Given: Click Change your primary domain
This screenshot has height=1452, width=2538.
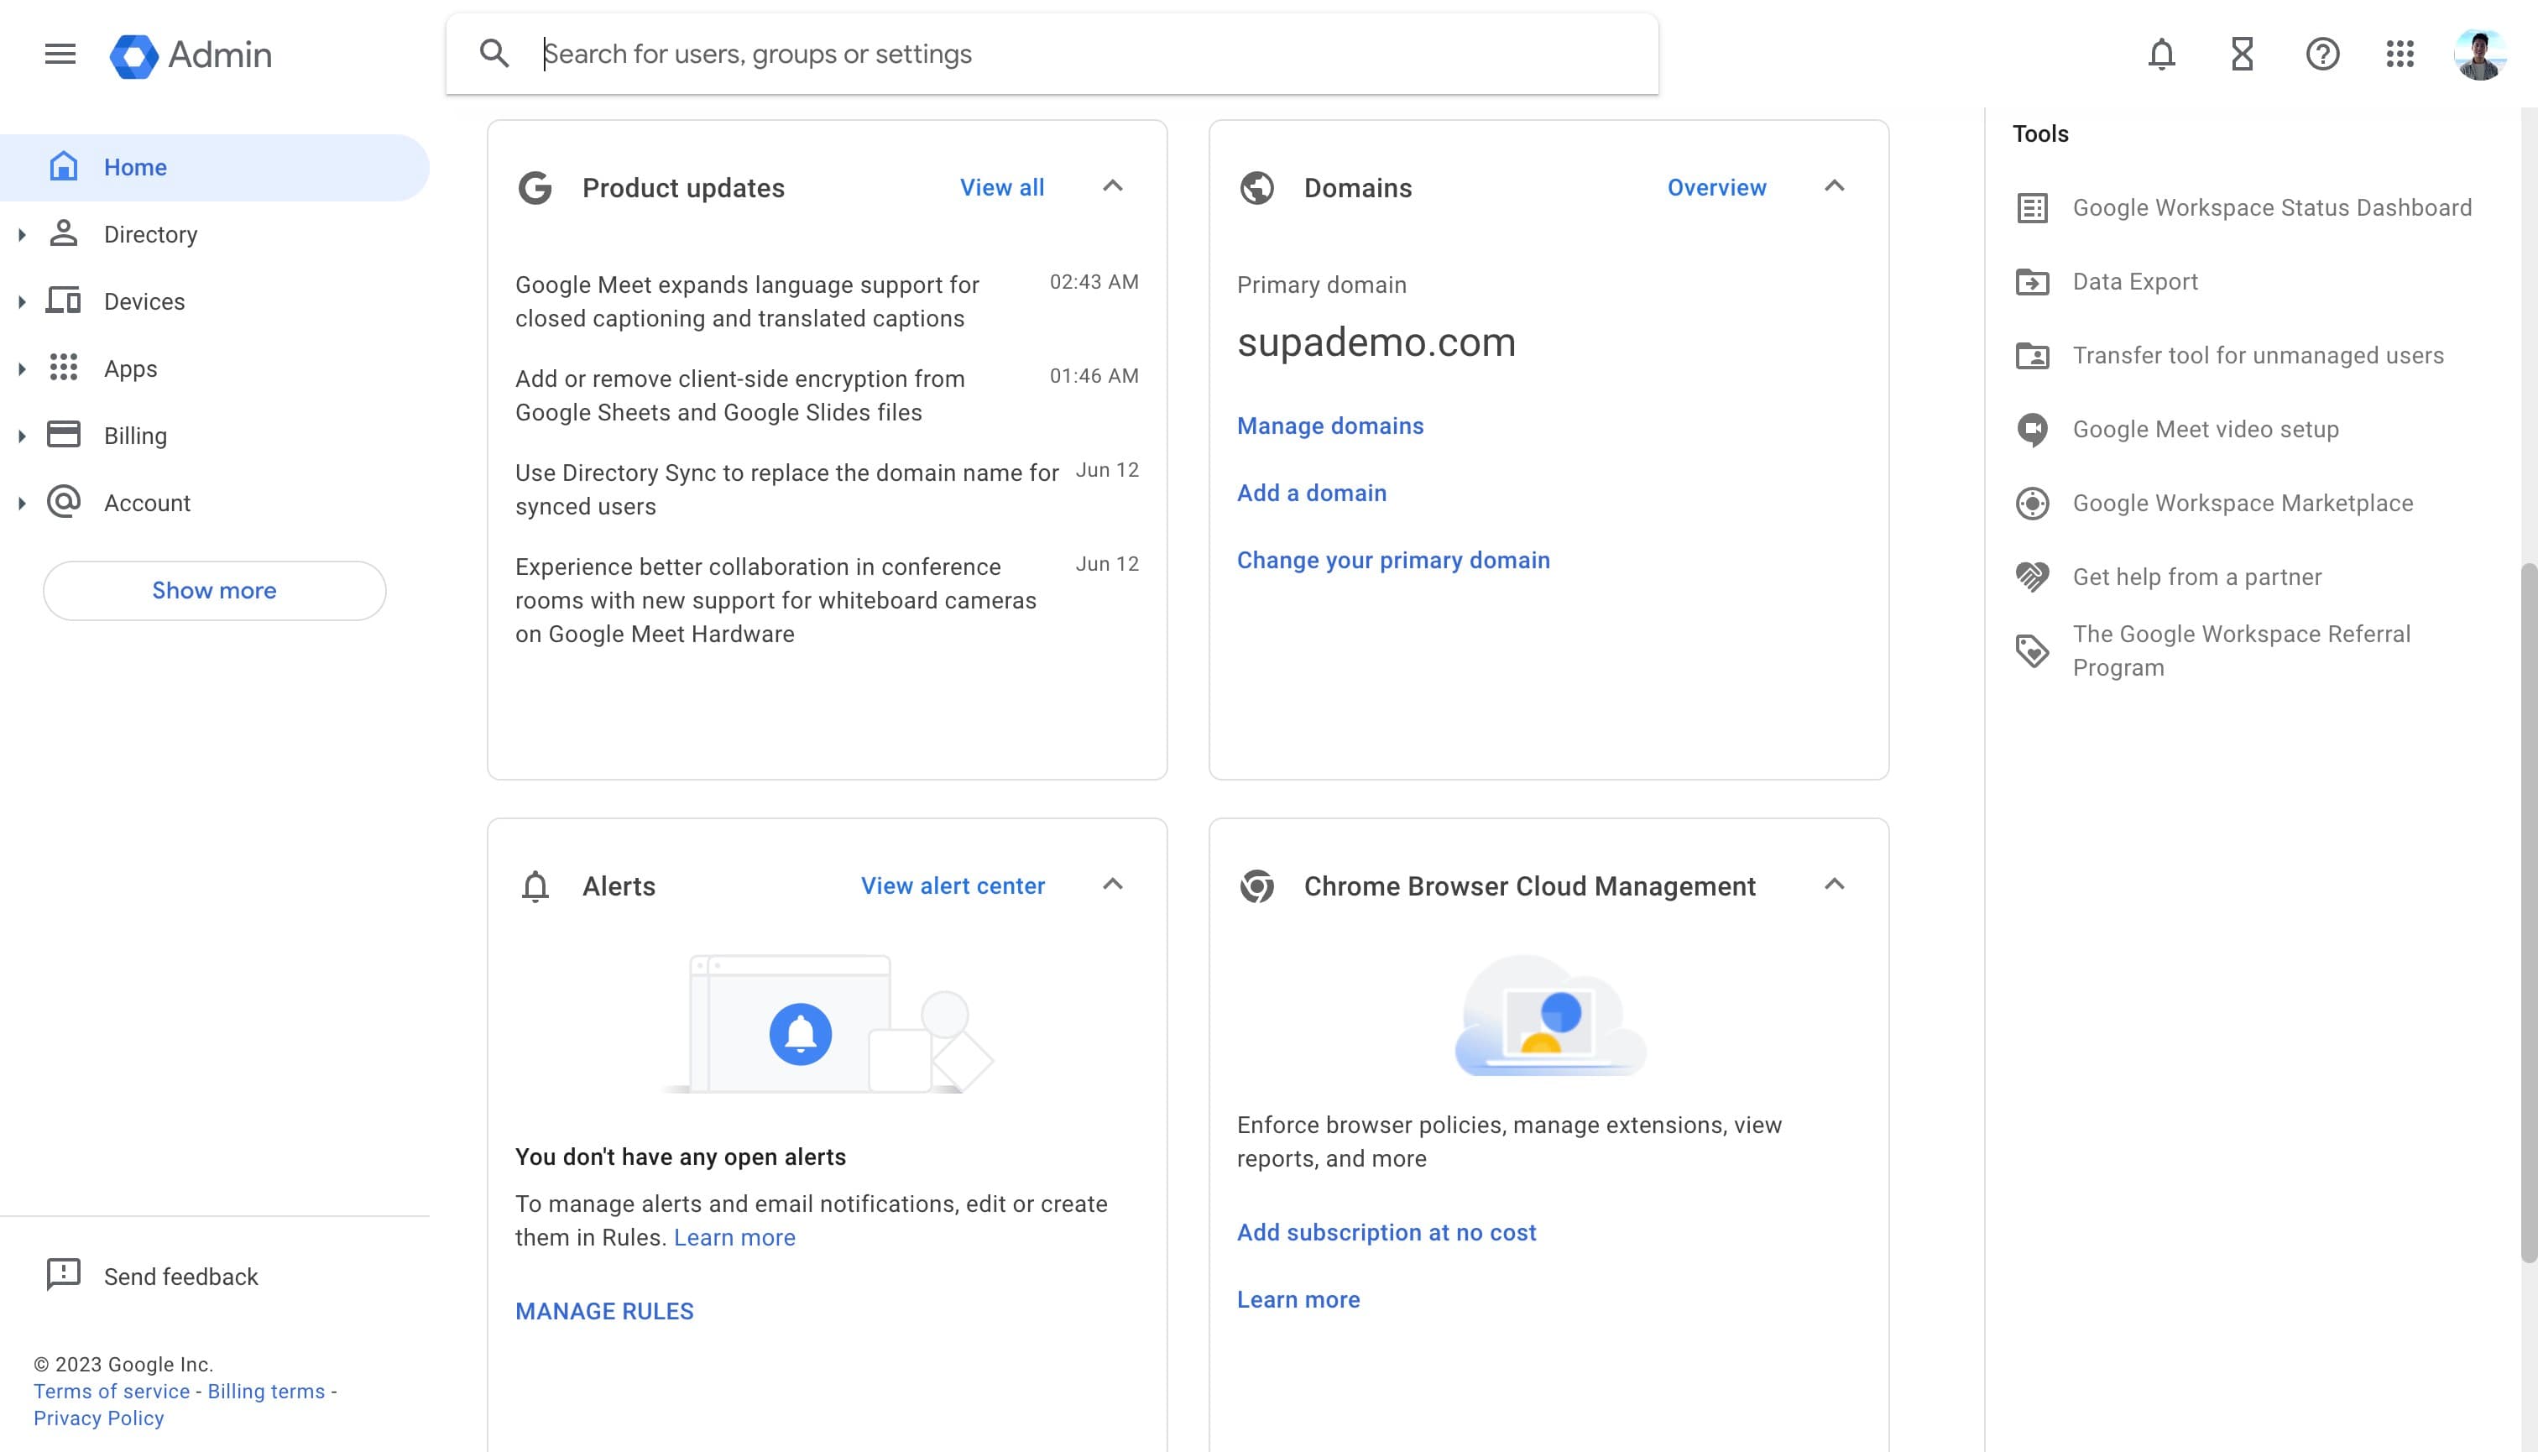Looking at the screenshot, I should pos(1393,561).
